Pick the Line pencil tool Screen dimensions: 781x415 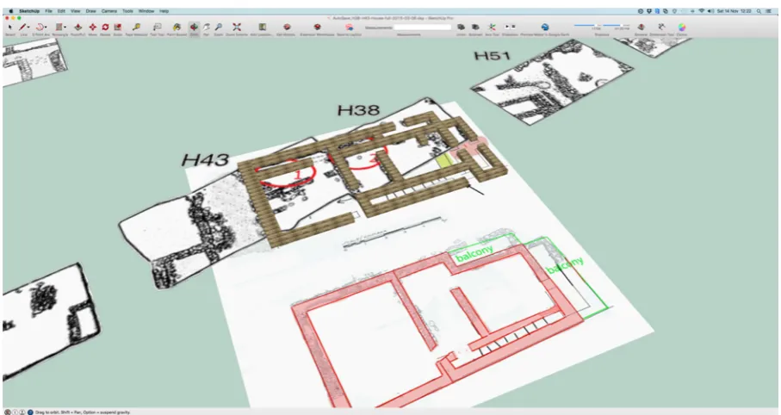tap(22, 28)
